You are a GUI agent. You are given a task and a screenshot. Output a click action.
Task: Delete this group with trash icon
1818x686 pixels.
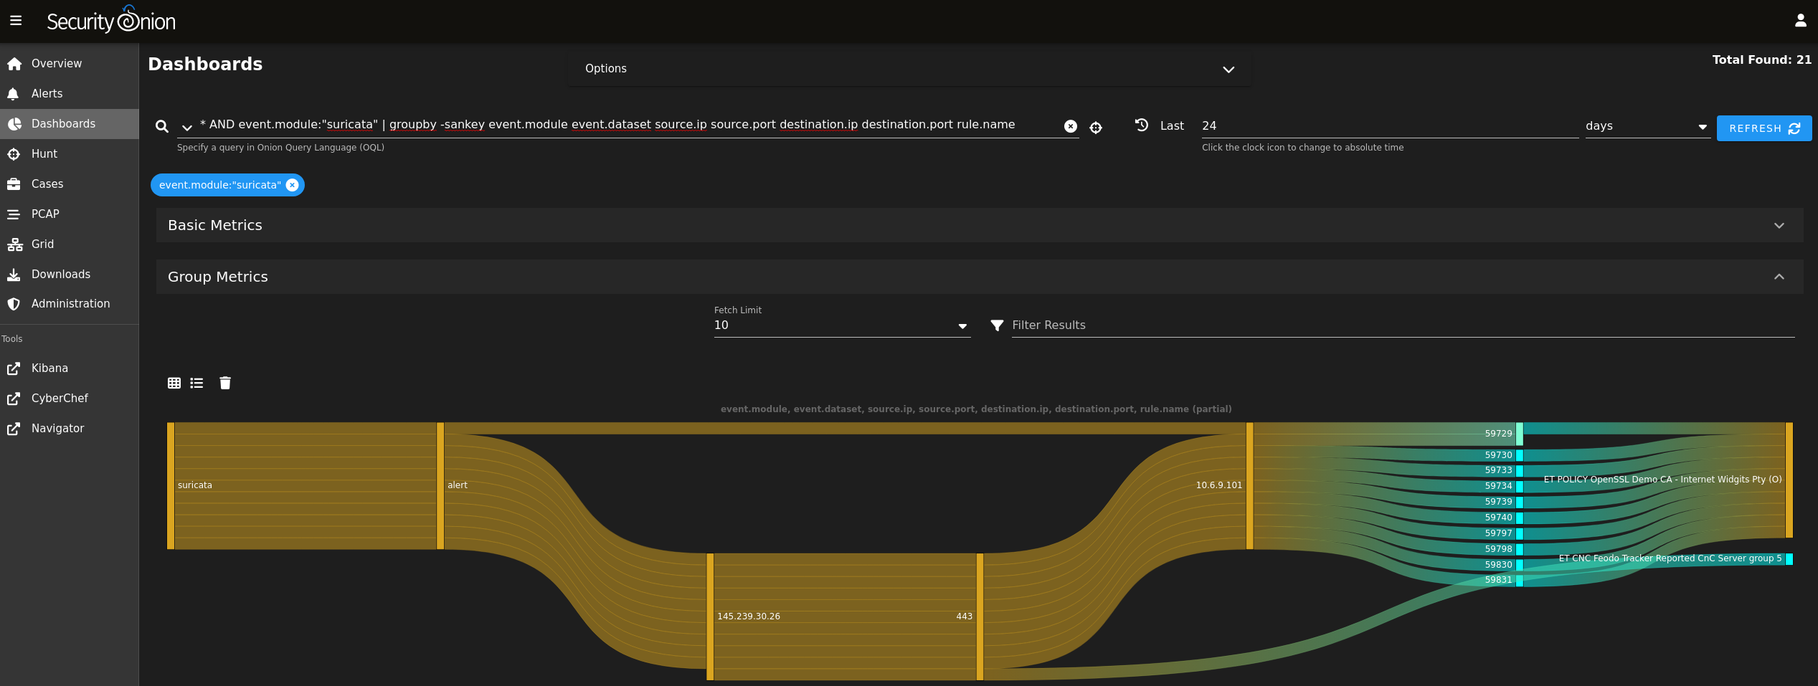(225, 383)
